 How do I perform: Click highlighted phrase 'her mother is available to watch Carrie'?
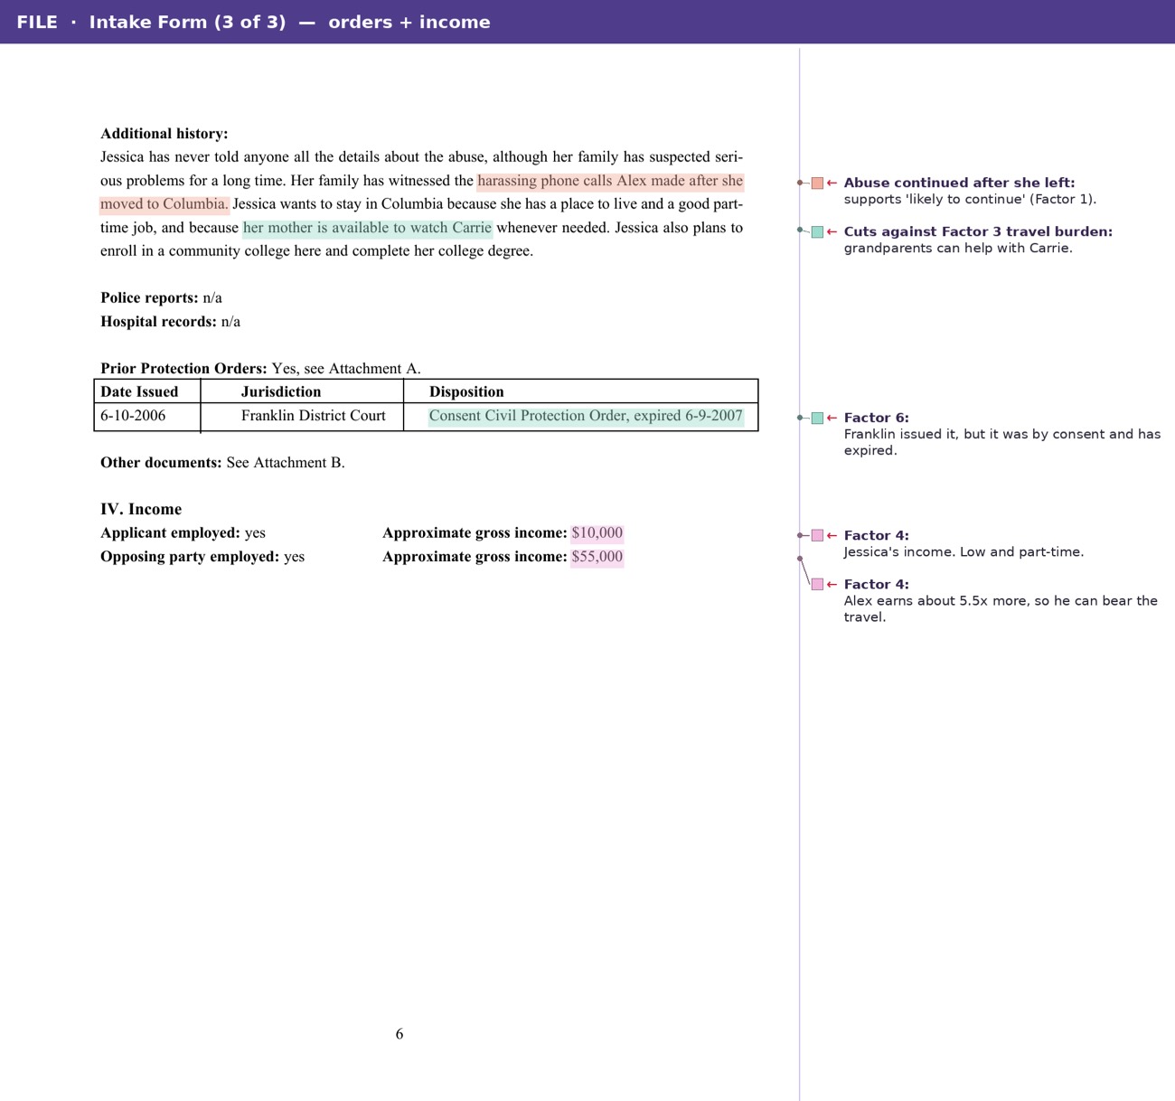[367, 228]
